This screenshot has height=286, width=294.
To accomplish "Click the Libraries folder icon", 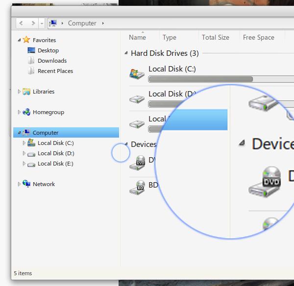I will pyautogui.click(x=26, y=92).
